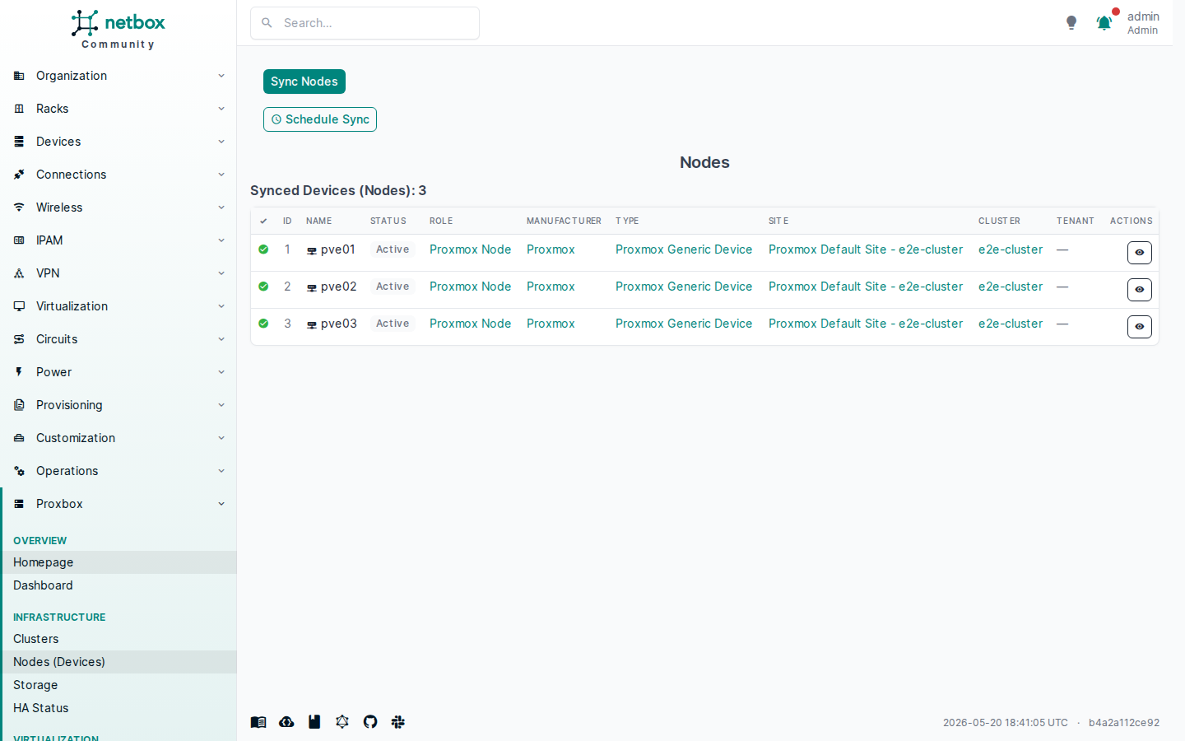Click the NetBox Community logo

coord(118,30)
